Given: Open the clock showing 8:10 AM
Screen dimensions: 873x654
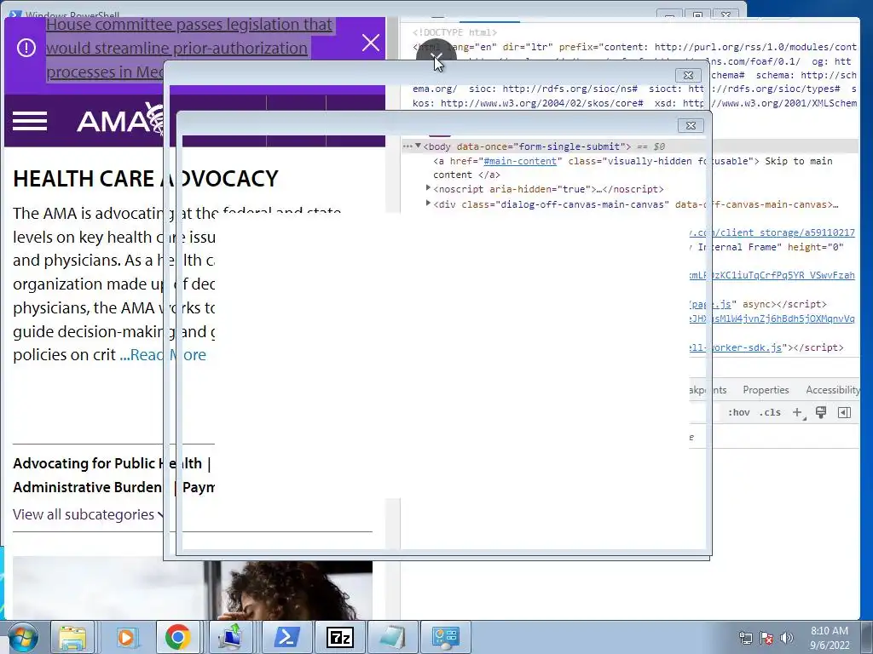Looking at the screenshot, I should pos(830,638).
